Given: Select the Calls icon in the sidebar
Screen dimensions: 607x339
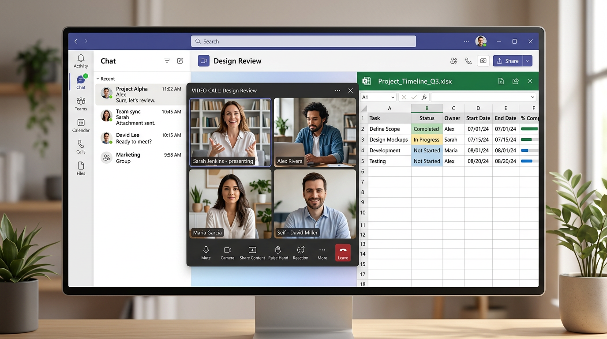Looking at the screenshot, I should [81, 147].
